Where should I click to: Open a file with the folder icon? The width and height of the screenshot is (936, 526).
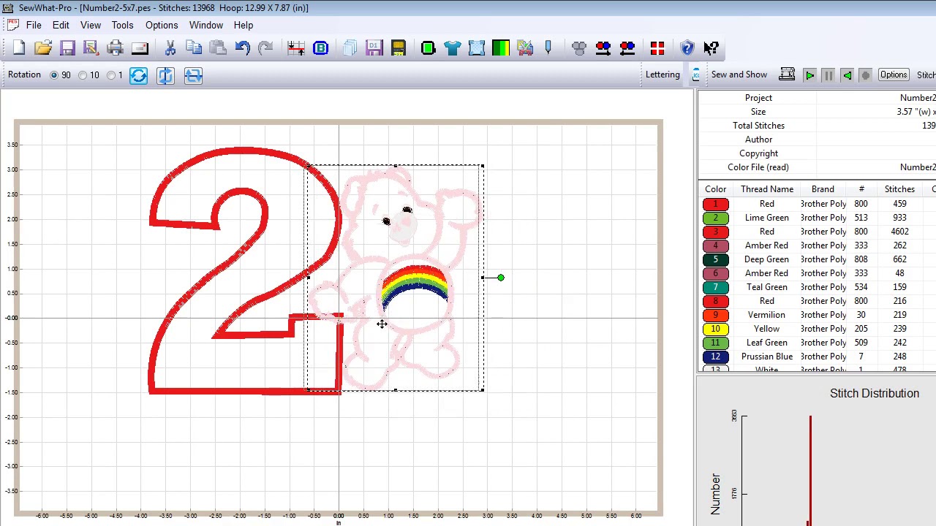43,48
